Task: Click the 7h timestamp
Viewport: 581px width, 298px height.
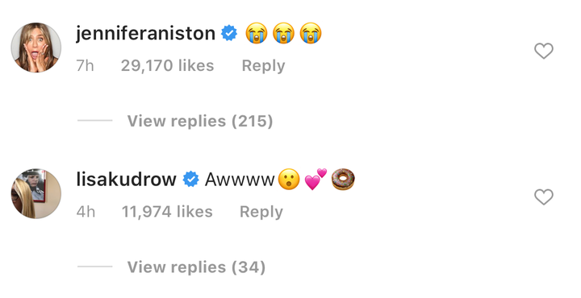Action: [85, 66]
